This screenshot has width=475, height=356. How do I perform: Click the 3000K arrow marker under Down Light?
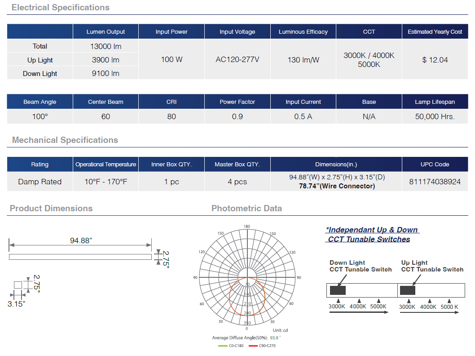pyautogui.click(x=339, y=301)
